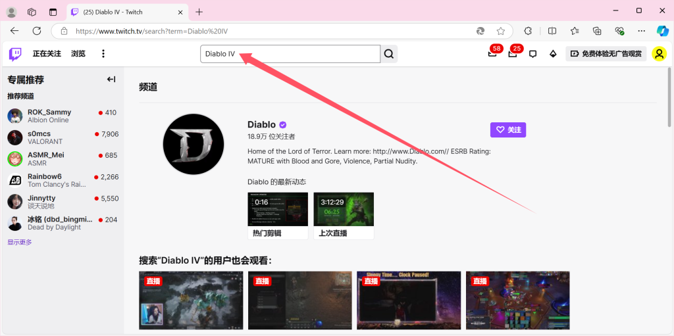Add page to favorites star icon
Viewport: 674px width, 336px height.
coord(500,31)
